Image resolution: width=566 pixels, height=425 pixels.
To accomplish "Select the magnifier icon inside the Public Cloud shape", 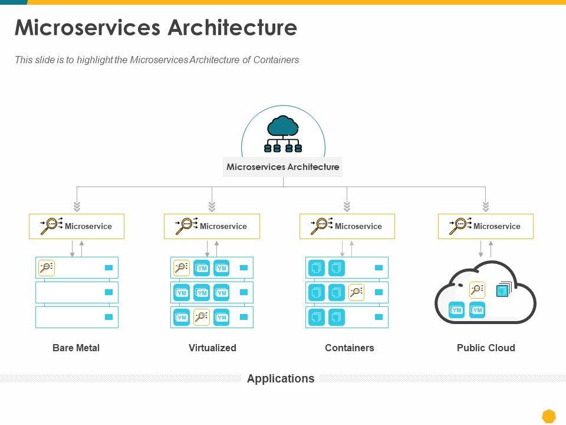I will pyautogui.click(x=477, y=289).
